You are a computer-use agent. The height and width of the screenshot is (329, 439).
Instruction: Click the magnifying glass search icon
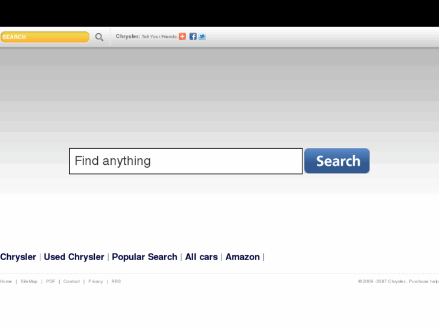99,37
